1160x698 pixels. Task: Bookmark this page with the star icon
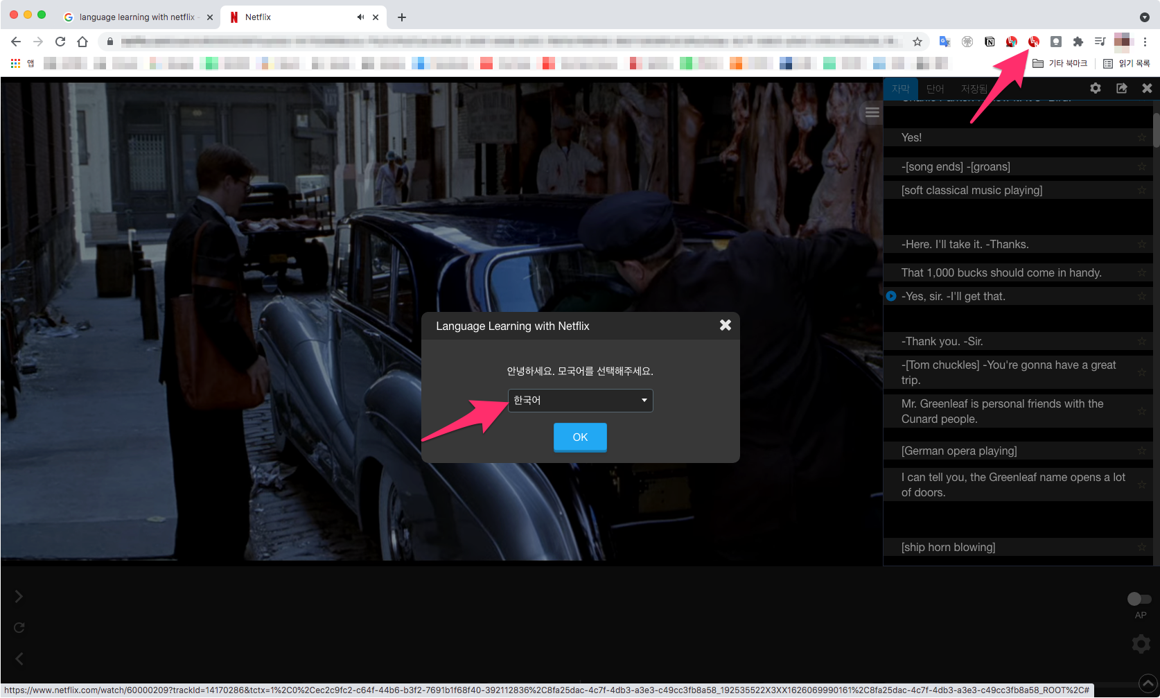coord(917,42)
